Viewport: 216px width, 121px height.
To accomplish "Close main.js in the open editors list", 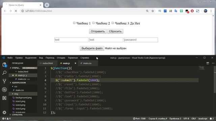I will coord(13,75).
